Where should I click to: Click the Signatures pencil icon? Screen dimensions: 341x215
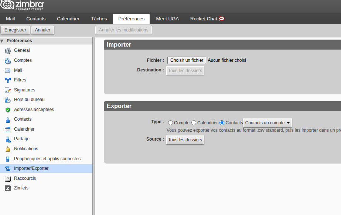[8, 90]
